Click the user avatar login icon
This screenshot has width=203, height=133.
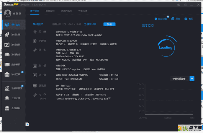pos(8,13)
